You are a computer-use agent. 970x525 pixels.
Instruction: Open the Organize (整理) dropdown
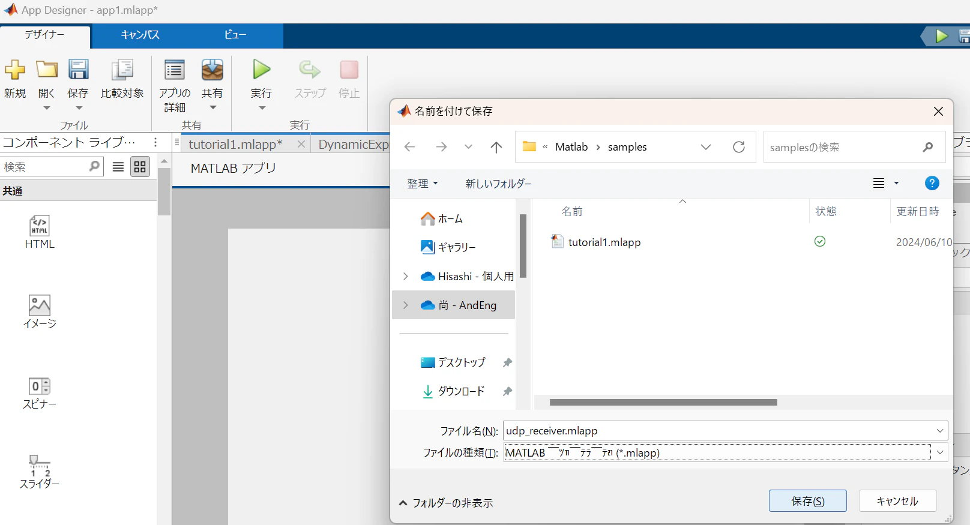pos(423,184)
